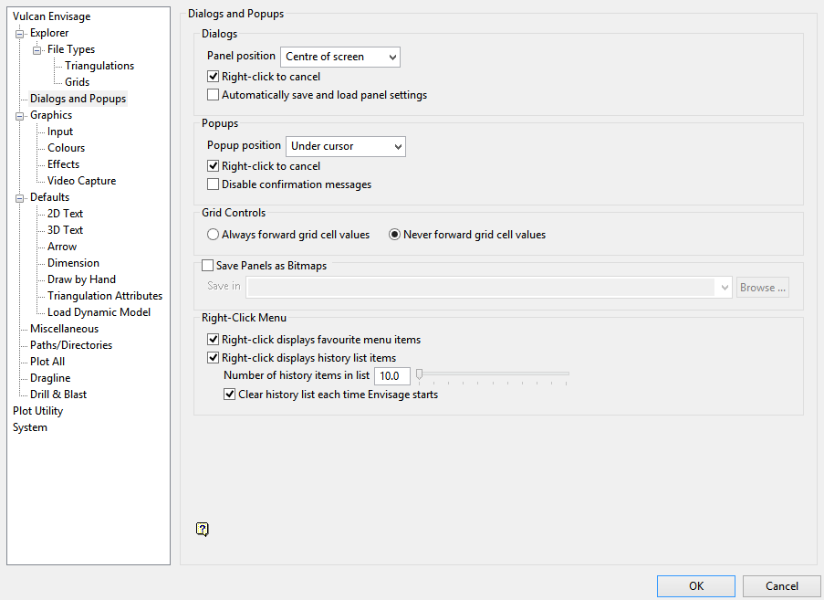Collapse the Graphics tree node
This screenshot has width=824, height=600.
20,116
